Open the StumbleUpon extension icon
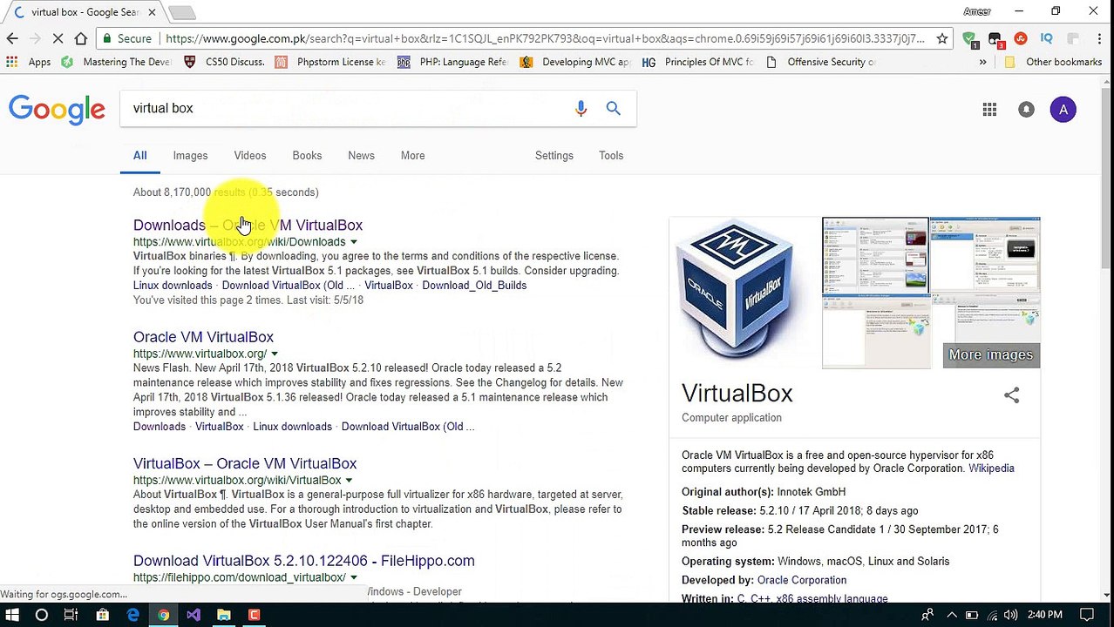This screenshot has height=627, width=1114. point(1021,38)
